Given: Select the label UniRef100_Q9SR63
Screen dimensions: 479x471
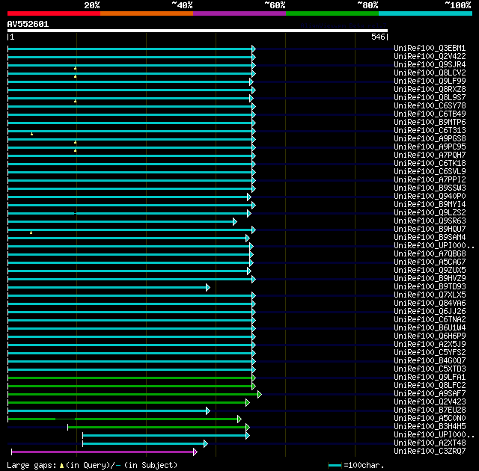Looking at the screenshot, I should pos(430,221).
